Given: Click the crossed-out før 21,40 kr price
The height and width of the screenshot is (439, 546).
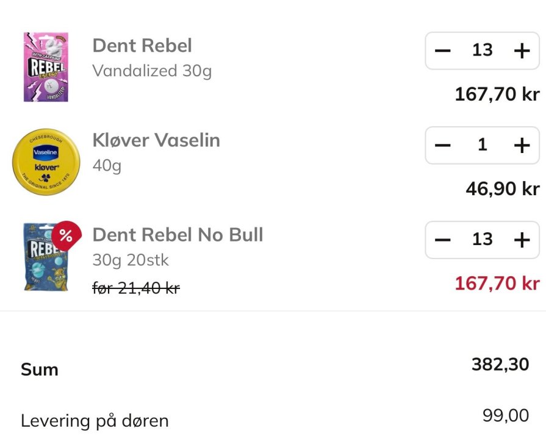Looking at the screenshot, I should pos(136,288).
